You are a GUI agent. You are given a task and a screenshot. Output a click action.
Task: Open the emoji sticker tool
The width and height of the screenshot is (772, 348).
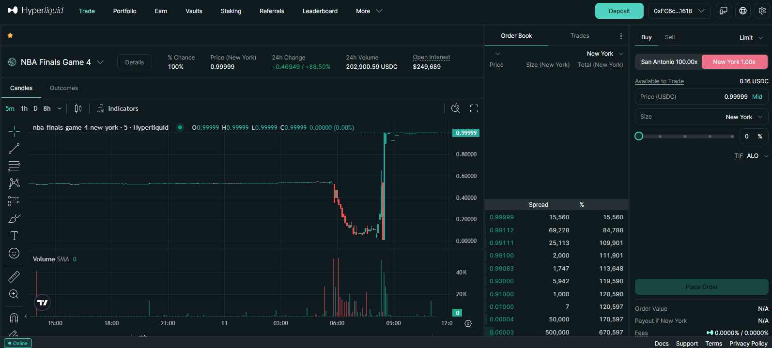pos(14,253)
